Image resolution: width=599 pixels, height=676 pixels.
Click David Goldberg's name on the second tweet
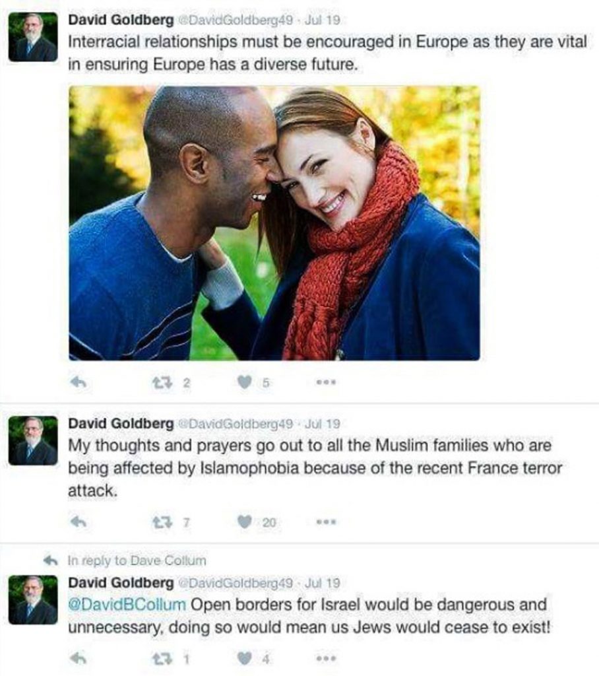point(121,424)
